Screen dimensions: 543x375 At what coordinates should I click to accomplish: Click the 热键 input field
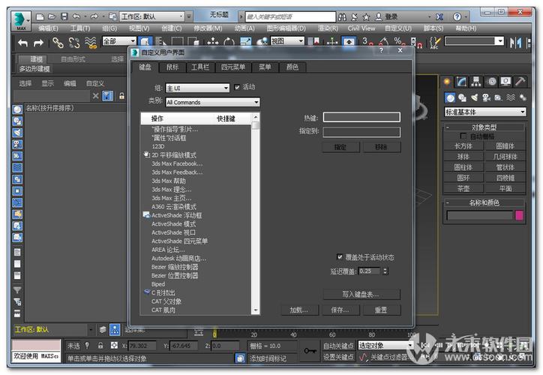pos(361,118)
